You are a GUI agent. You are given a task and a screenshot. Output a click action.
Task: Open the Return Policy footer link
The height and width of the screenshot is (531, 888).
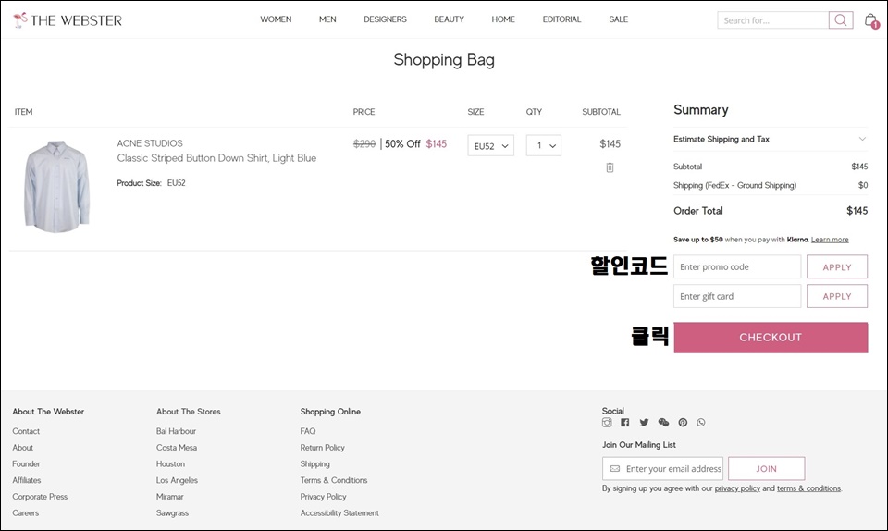322,447
